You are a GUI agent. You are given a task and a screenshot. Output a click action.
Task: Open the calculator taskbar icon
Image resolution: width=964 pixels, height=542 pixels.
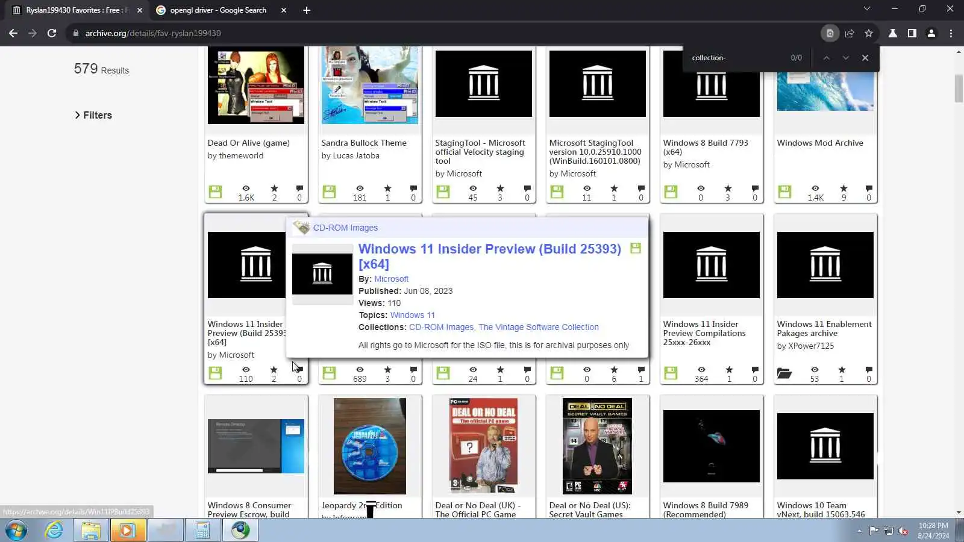pyautogui.click(x=202, y=531)
